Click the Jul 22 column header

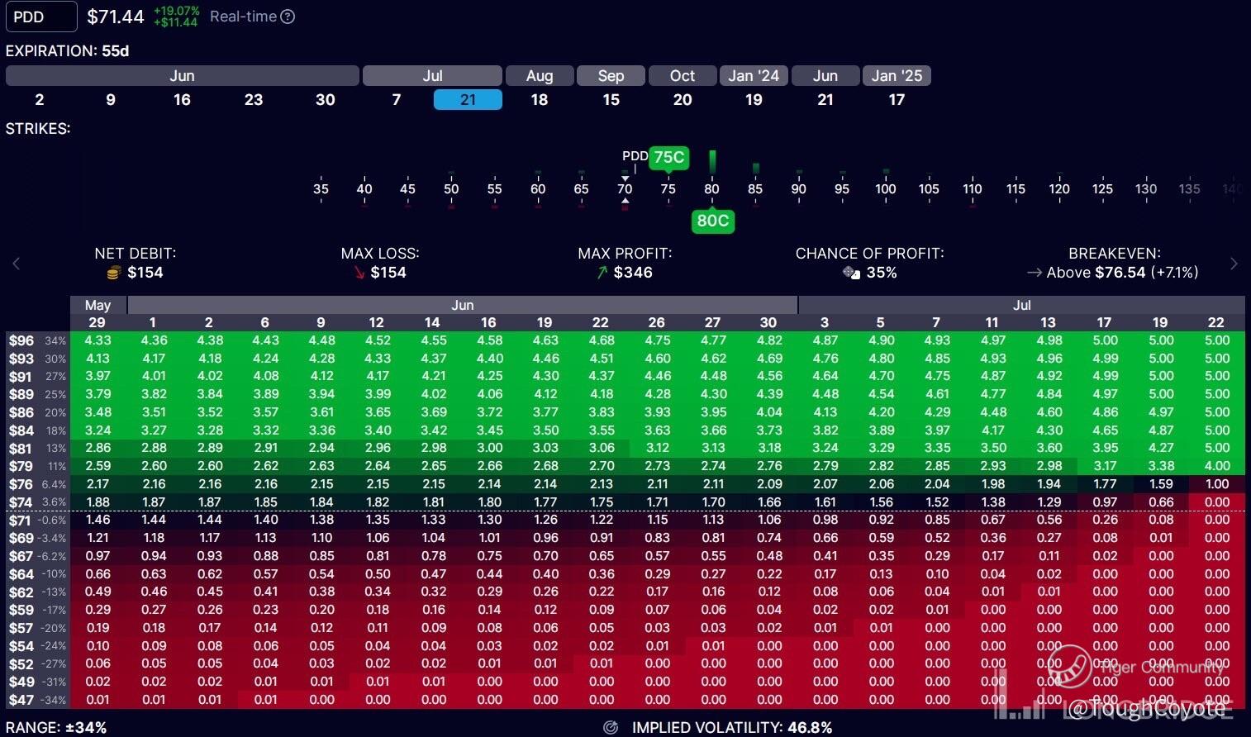tap(1216, 322)
